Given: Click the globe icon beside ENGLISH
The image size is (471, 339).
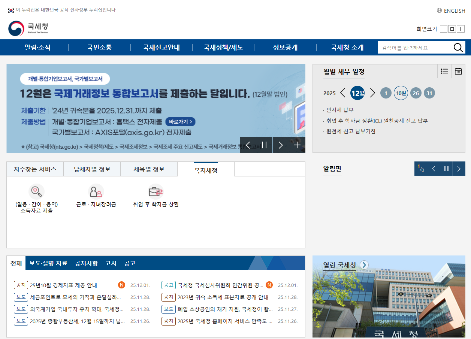Looking at the screenshot, I should click(x=438, y=10).
